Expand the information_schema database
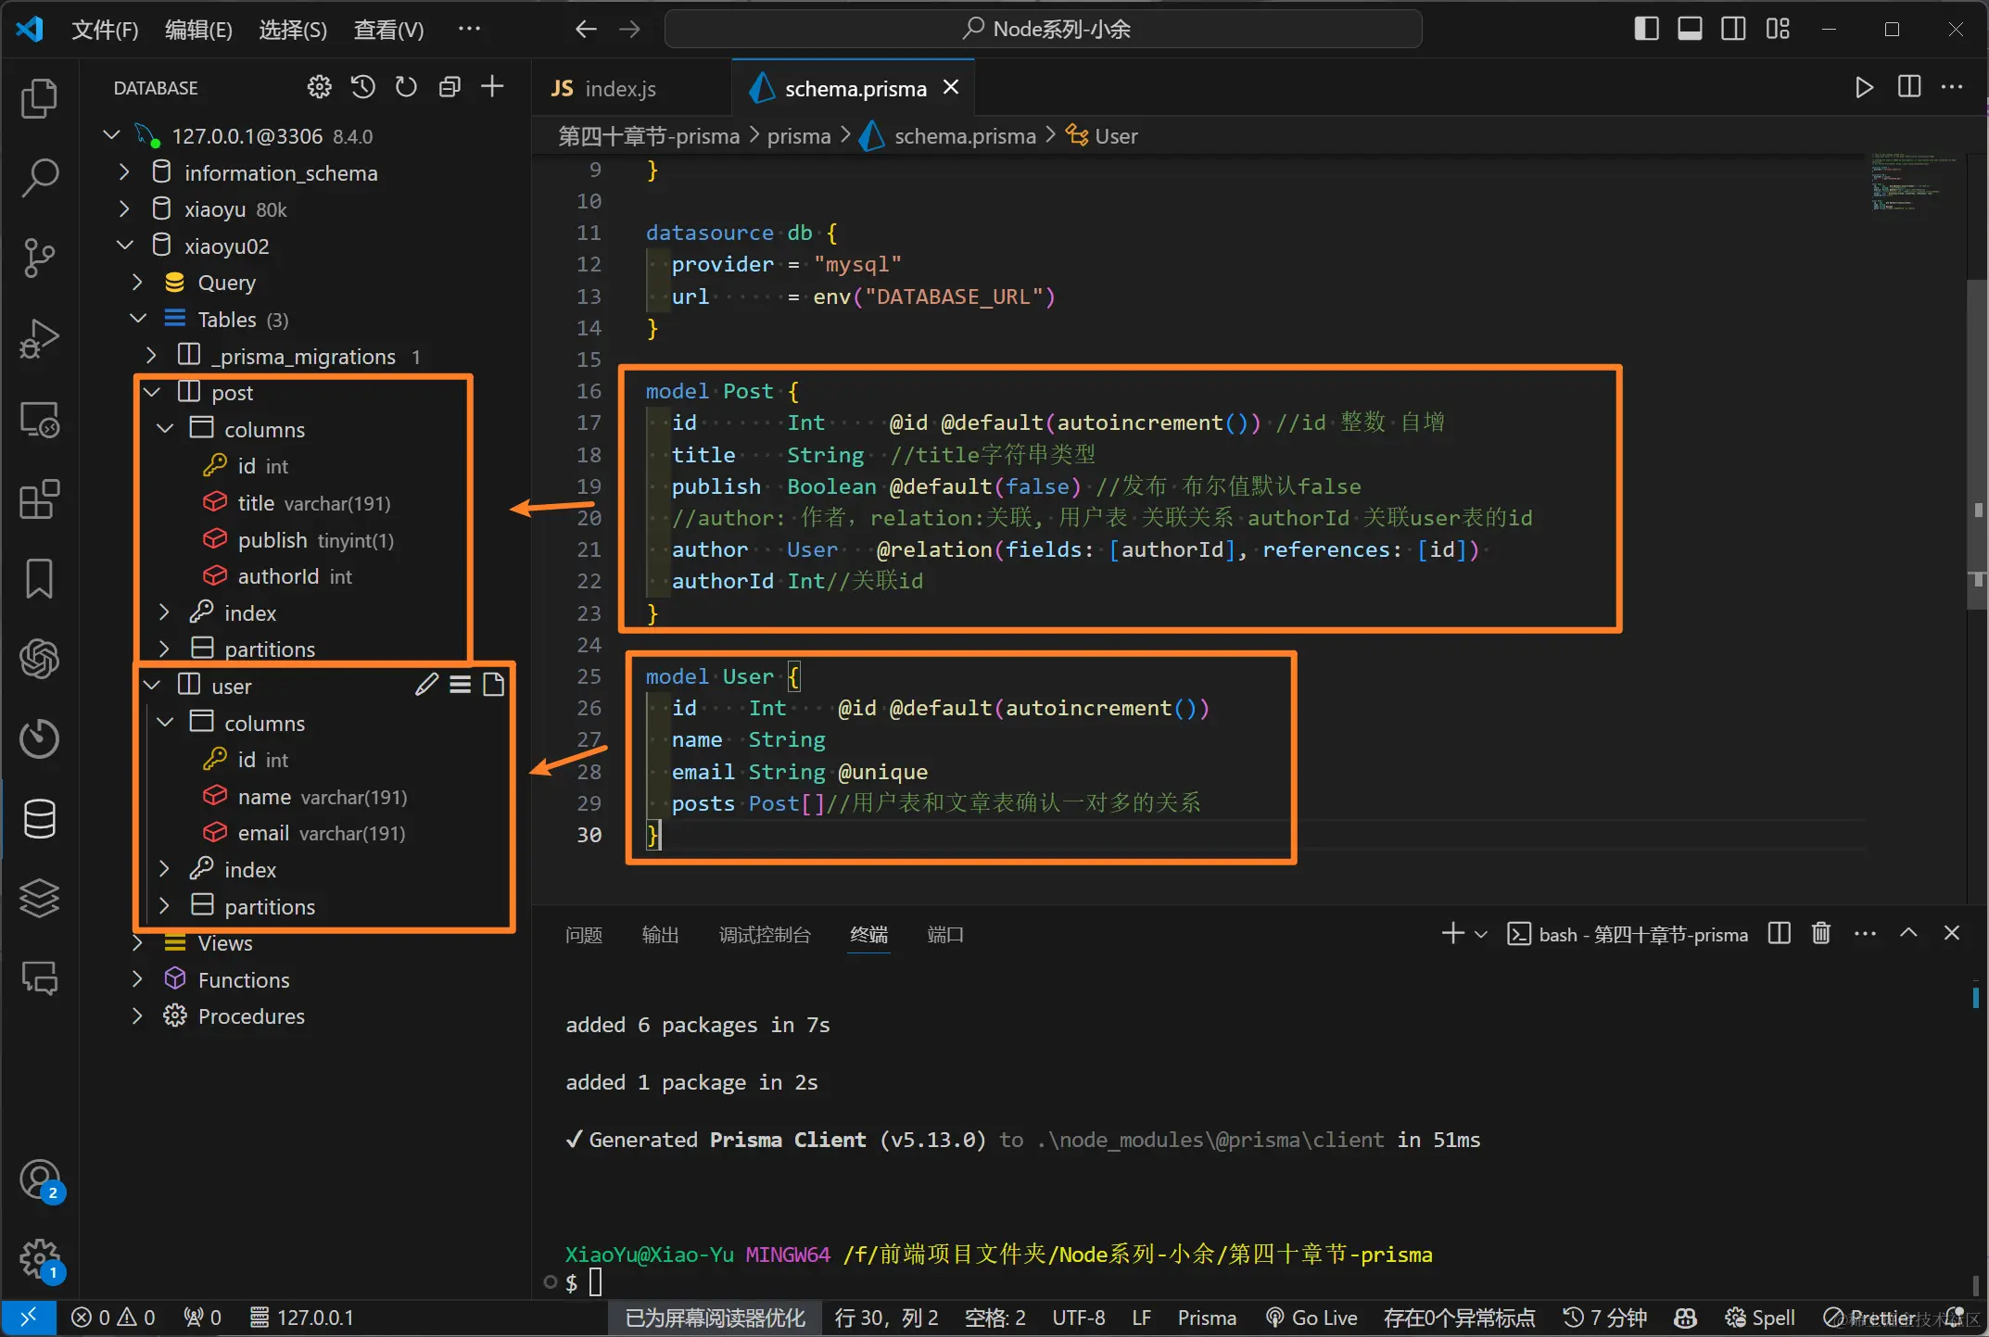Screen dimensions: 1989x1337 (124, 172)
